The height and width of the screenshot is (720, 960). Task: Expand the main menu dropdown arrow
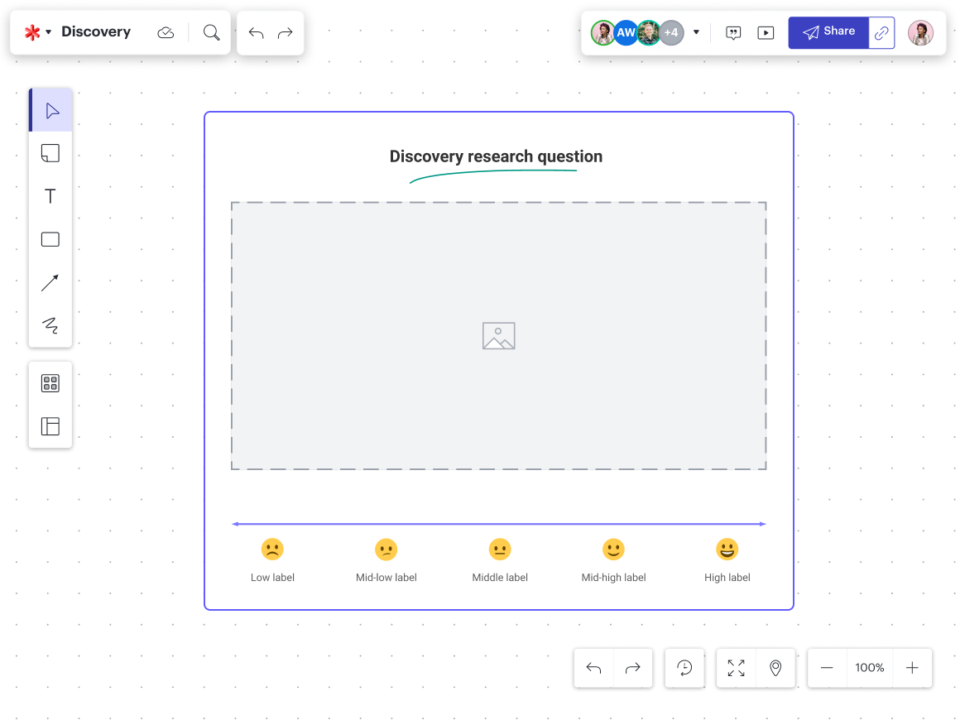tap(48, 32)
